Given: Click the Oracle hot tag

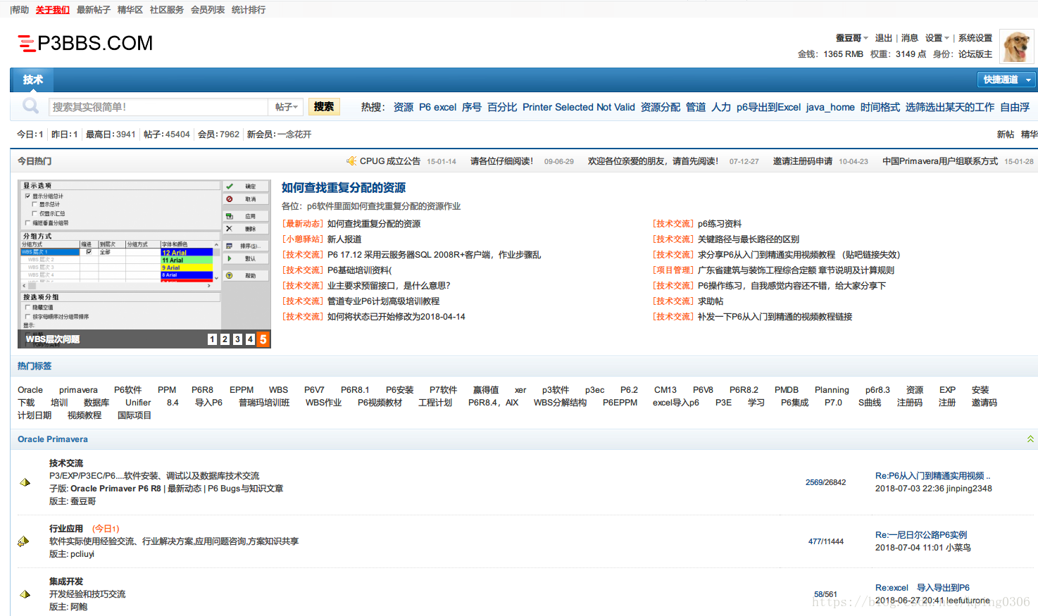Looking at the screenshot, I should (x=30, y=390).
